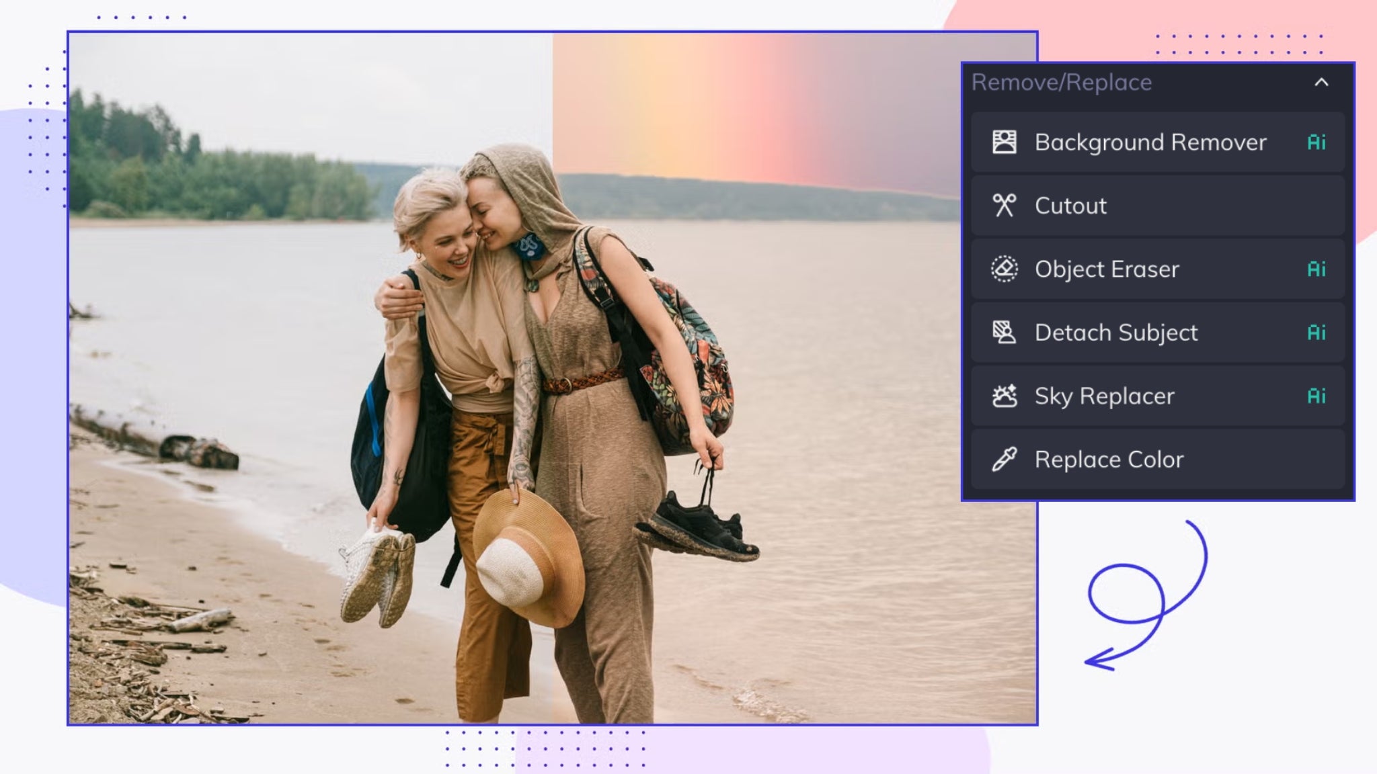Click the Ai badge beside Background Remover
Screen dimensions: 1377x774
tap(1317, 142)
